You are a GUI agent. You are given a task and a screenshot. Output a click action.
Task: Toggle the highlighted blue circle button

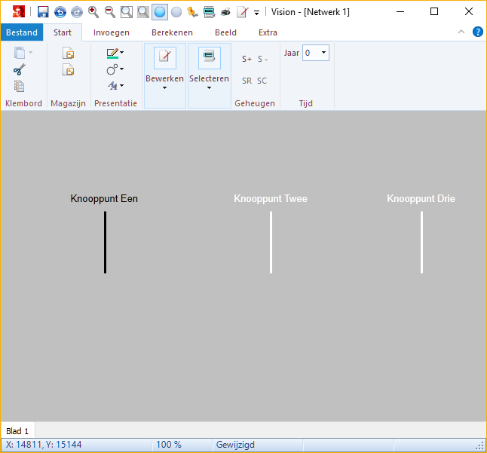[160, 12]
